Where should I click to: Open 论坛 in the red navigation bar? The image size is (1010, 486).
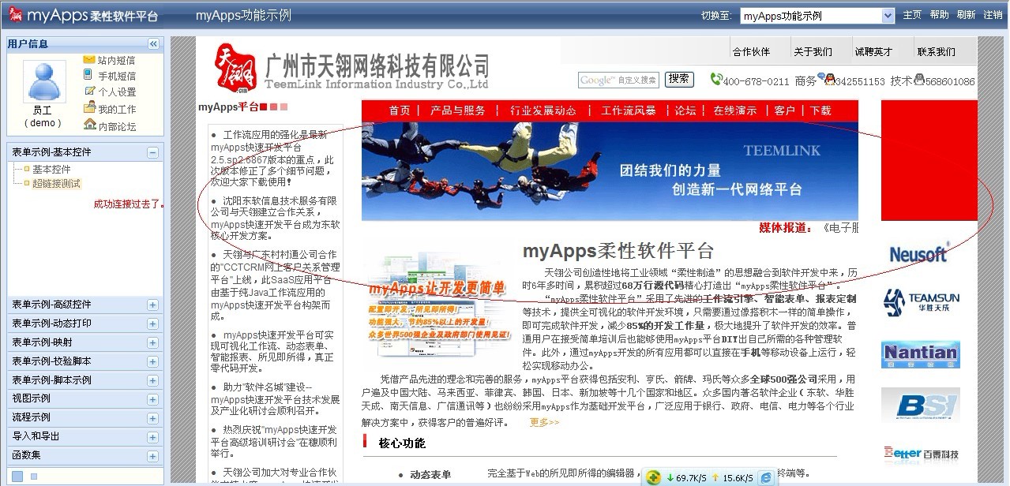685,111
